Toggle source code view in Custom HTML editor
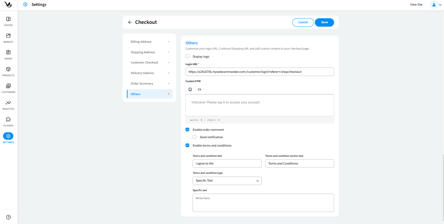Image resolution: width=444 pixels, height=224 pixels. 199,90
